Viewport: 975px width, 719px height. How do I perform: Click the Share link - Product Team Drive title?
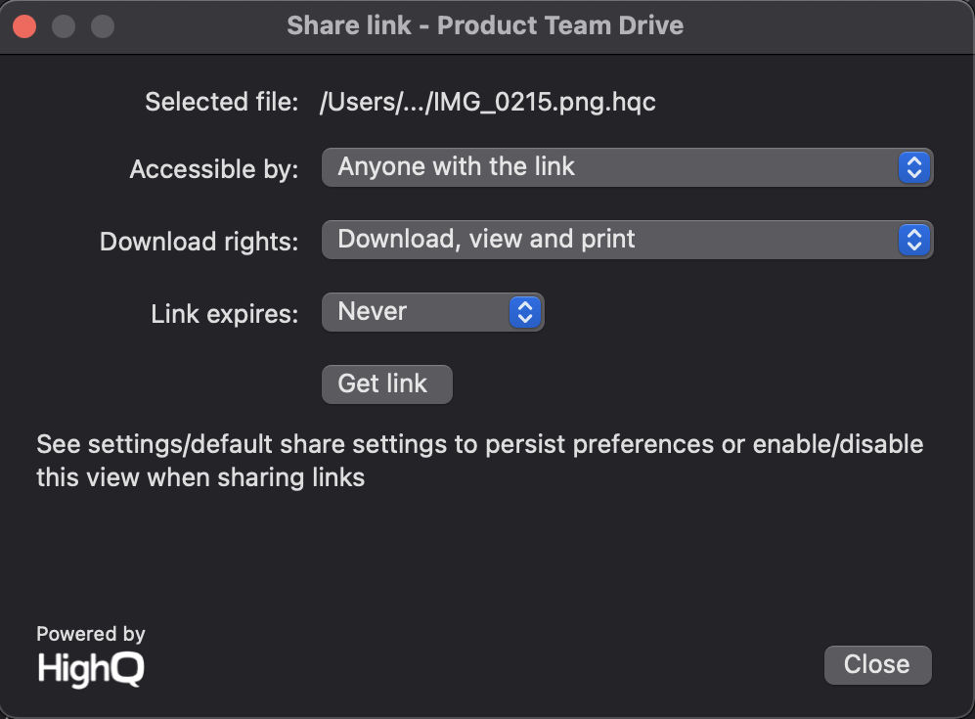click(x=485, y=25)
